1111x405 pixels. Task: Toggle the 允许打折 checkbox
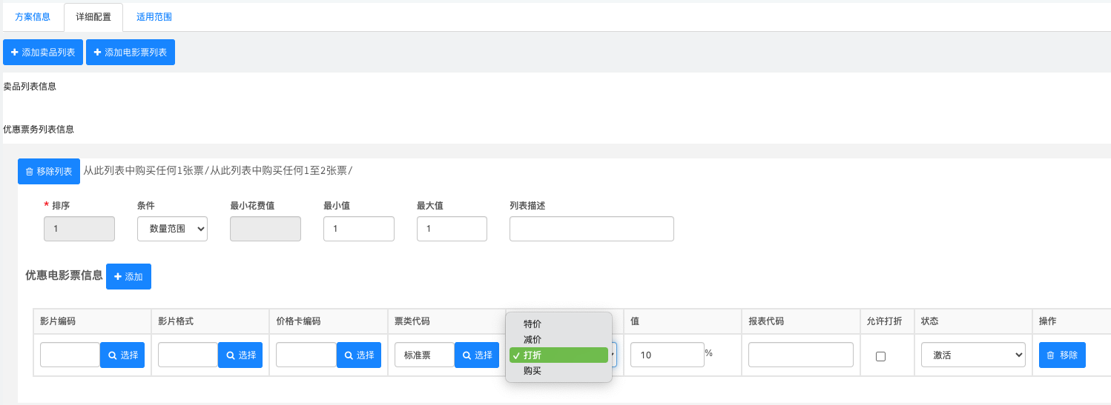pos(880,356)
